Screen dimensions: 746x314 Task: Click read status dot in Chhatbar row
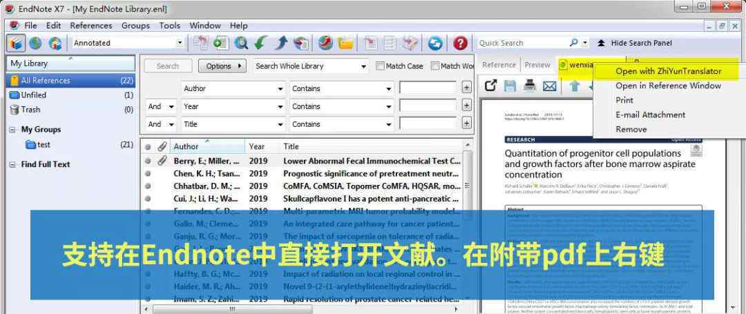148,186
